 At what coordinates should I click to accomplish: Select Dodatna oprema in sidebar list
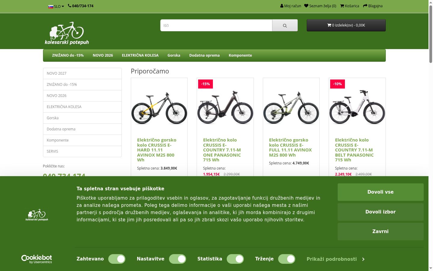82,129
